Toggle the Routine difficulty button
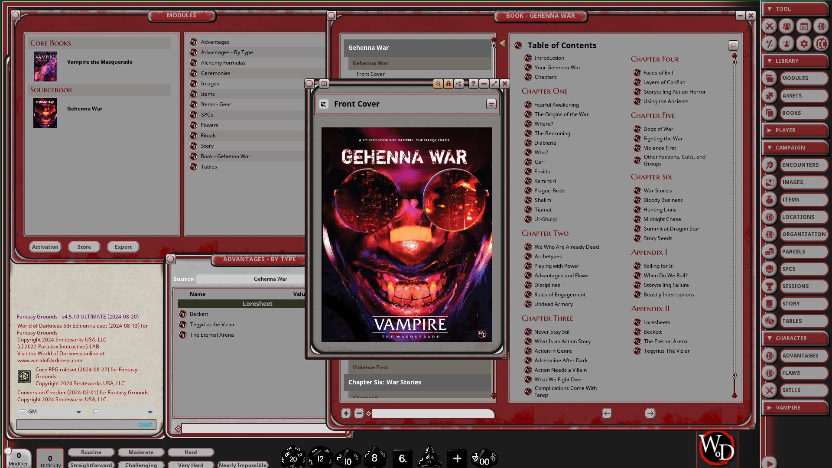The width and height of the screenshot is (832, 468). pos(91,452)
